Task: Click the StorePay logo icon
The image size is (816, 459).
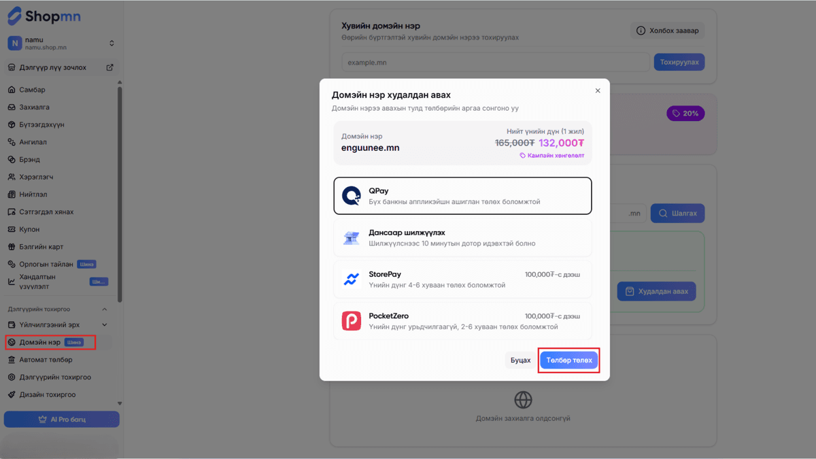Action: click(x=351, y=279)
